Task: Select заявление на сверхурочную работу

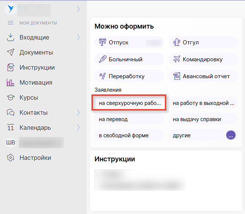Action: click(x=129, y=103)
